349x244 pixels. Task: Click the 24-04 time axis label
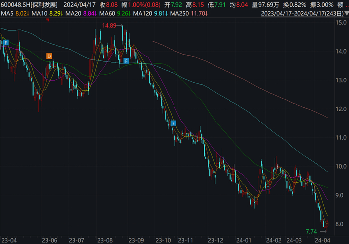[322, 240]
